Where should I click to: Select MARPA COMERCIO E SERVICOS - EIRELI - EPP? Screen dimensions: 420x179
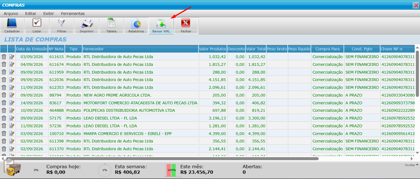coord(128,134)
